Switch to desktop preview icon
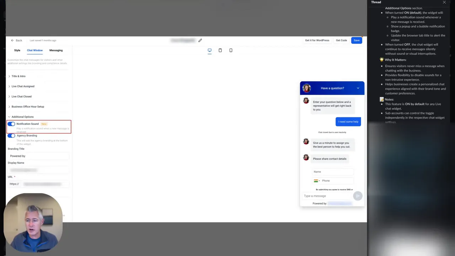 (209, 50)
